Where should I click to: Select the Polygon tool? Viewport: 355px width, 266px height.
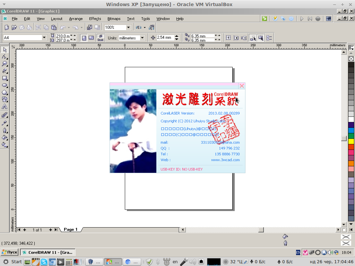[x=5, y=92]
